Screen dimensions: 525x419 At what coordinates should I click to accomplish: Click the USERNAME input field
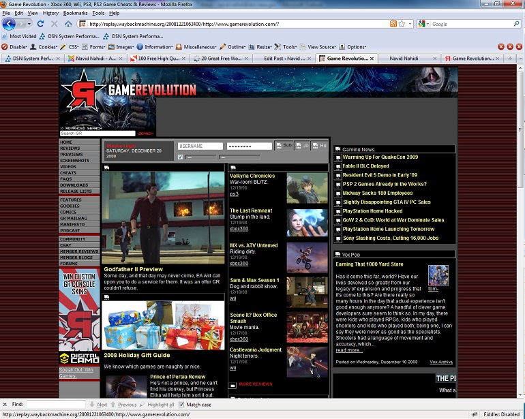pyautogui.click(x=200, y=146)
